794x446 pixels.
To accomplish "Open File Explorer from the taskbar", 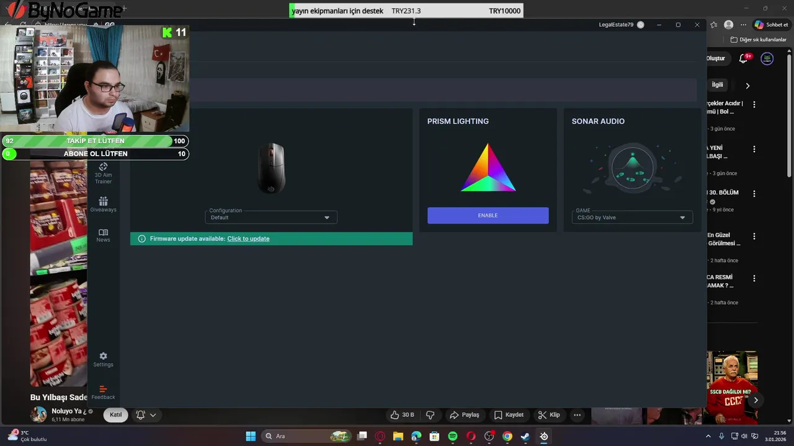I will pos(398,436).
